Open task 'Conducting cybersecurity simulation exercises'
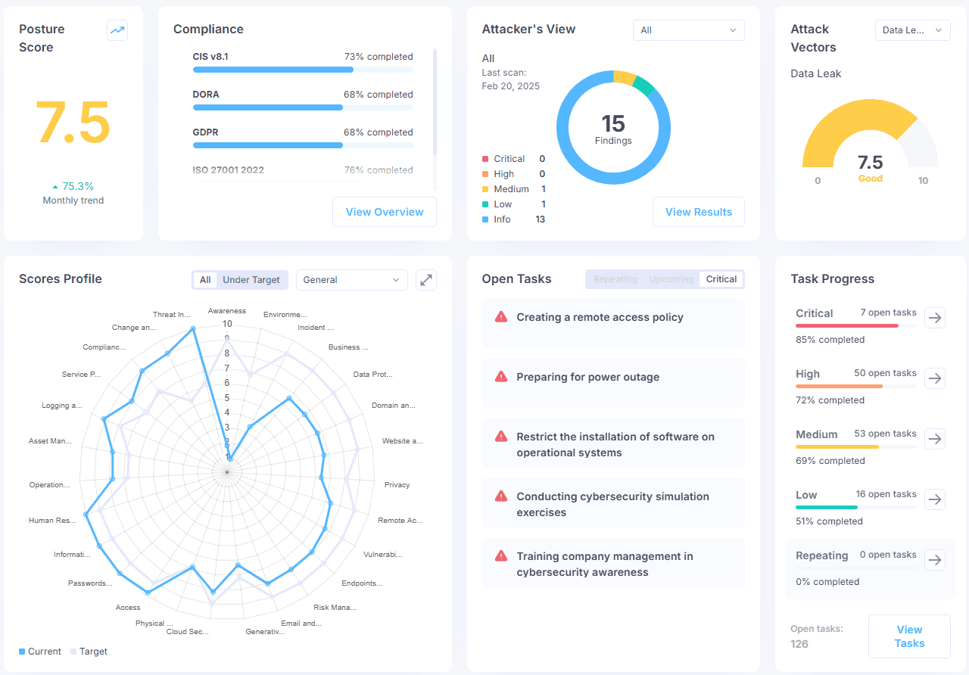This screenshot has width=969, height=675. coord(613,503)
